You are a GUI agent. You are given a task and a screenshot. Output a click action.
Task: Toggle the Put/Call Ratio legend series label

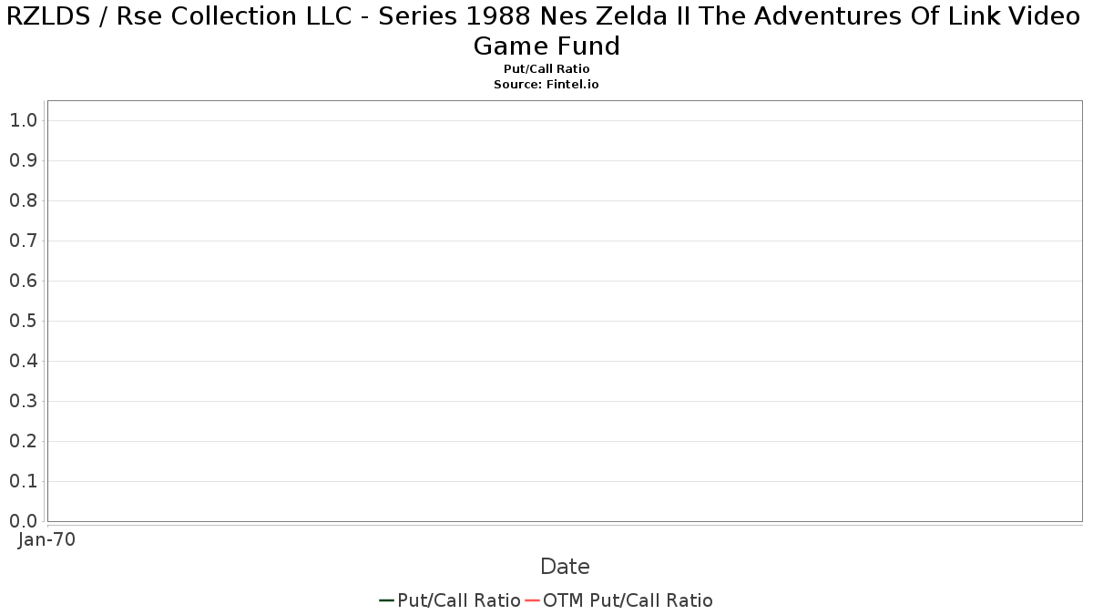pyautogui.click(x=458, y=600)
